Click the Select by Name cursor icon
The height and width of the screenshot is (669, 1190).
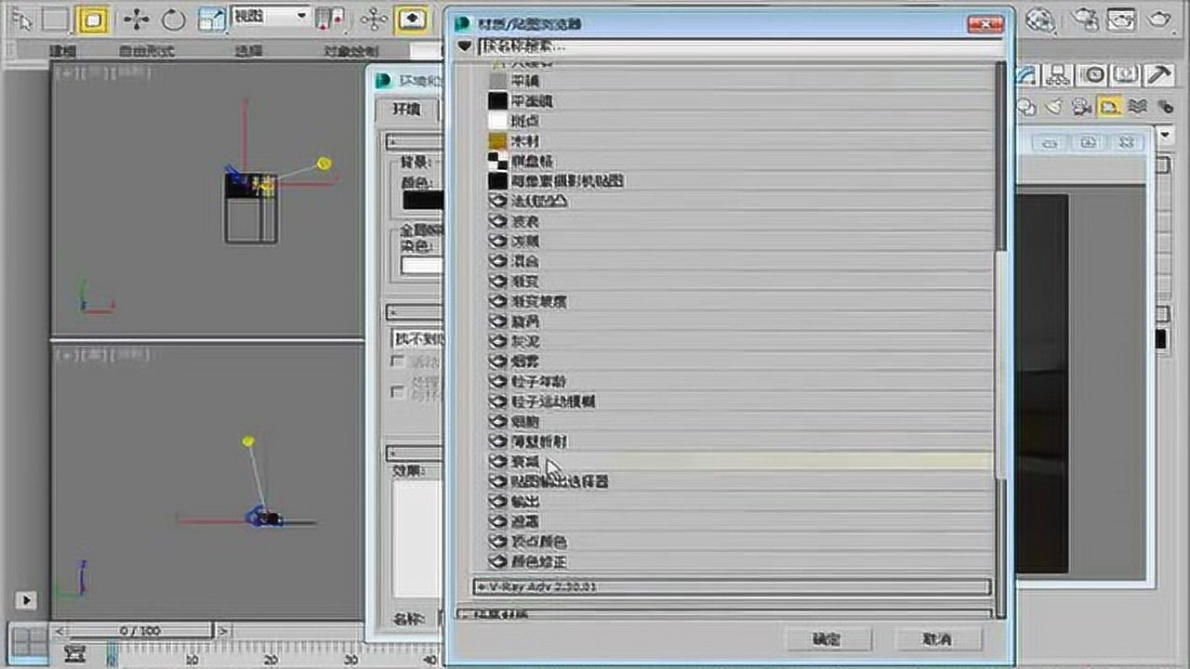21,19
